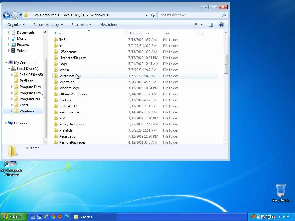
Task: Open the recent pages dropdown arrow
Action: (x=20, y=15)
